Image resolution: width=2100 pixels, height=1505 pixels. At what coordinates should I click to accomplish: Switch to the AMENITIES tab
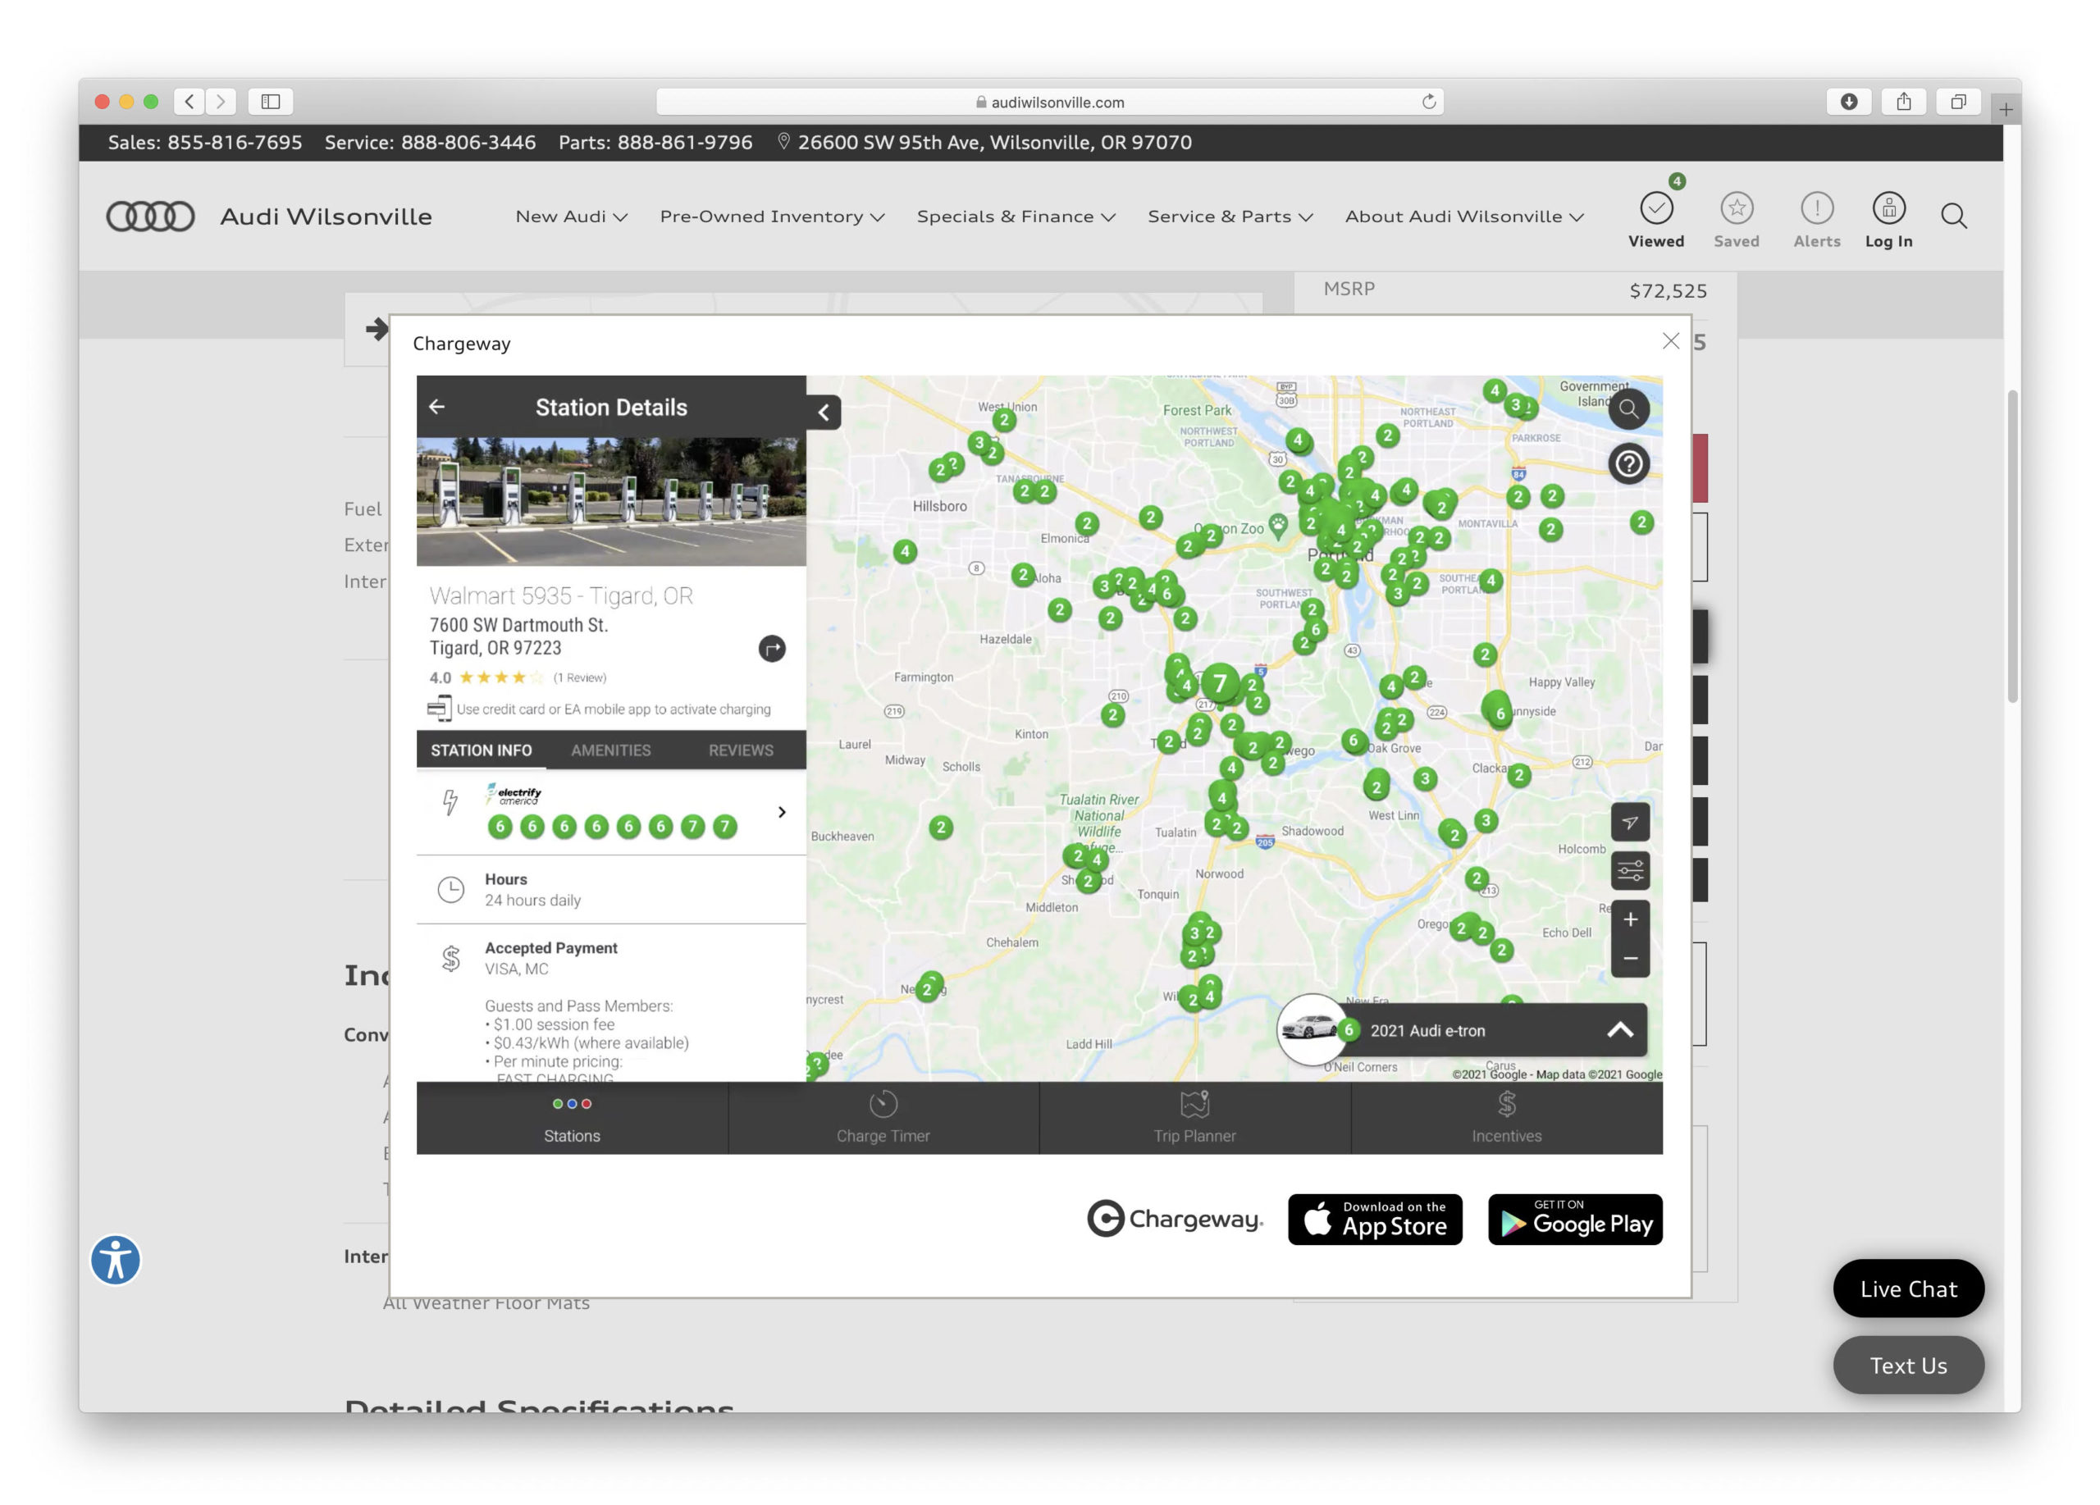[610, 750]
